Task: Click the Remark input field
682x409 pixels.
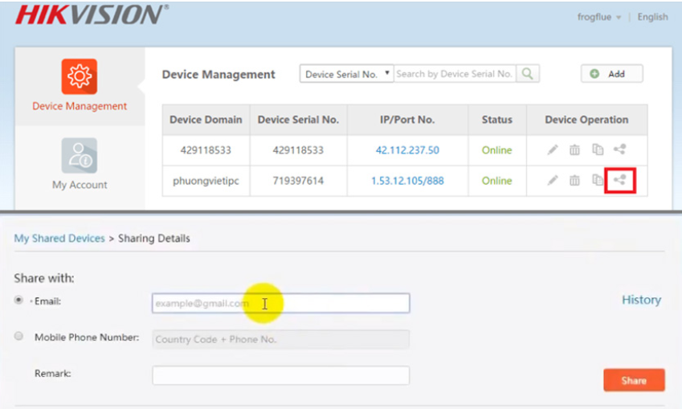Action: click(x=280, y=375)
